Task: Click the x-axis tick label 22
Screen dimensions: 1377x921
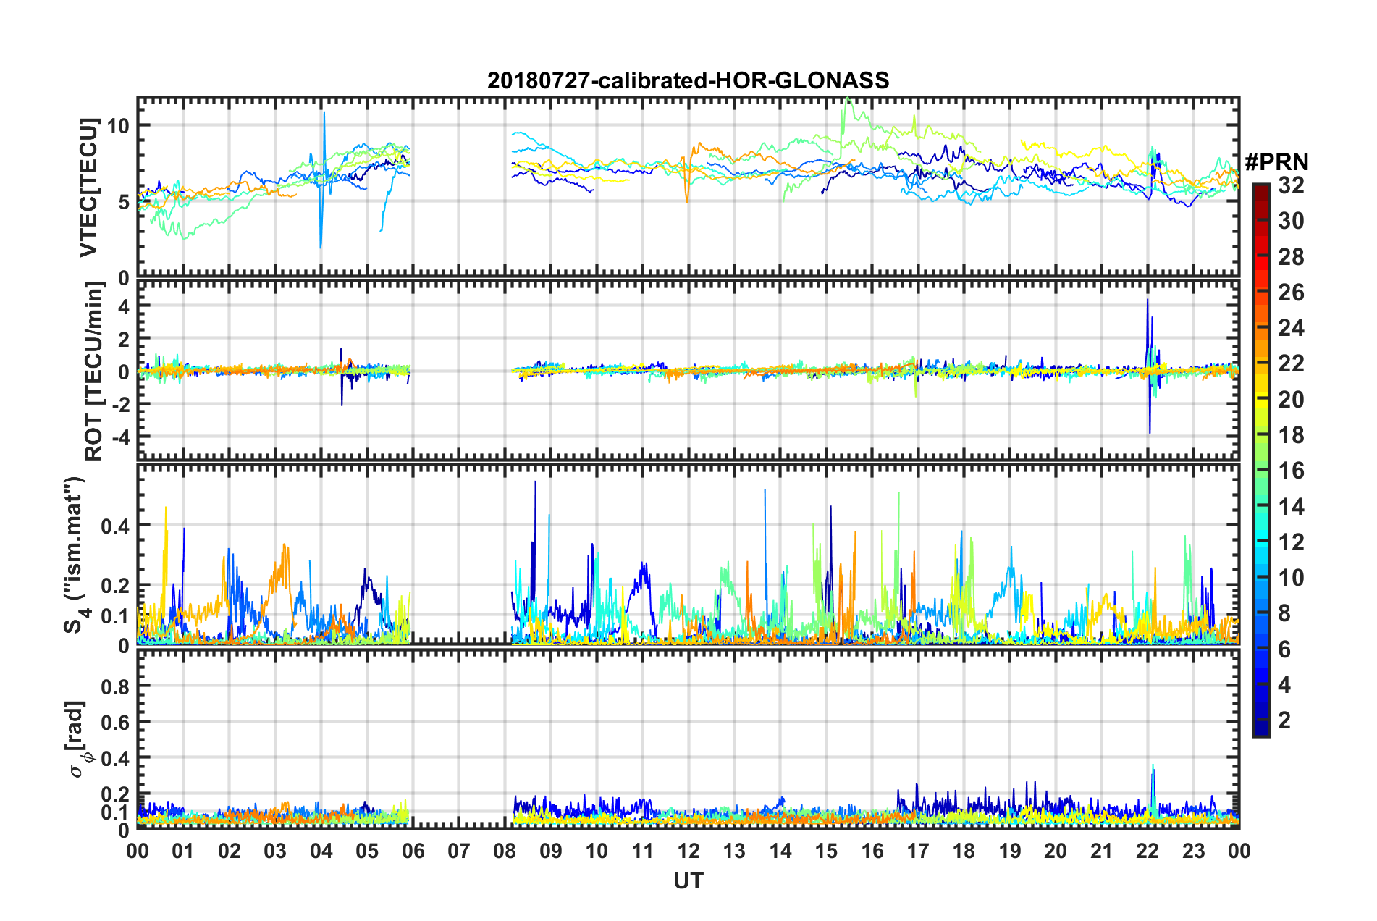Action: [x=1147, y=851]
